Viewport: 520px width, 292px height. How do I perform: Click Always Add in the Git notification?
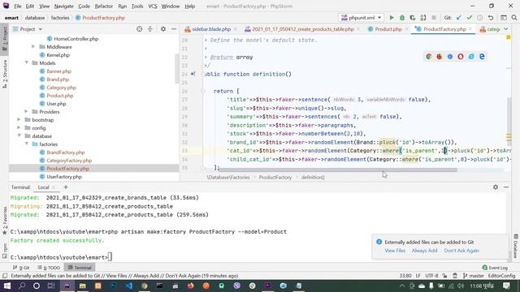click(x=424, y=251)
